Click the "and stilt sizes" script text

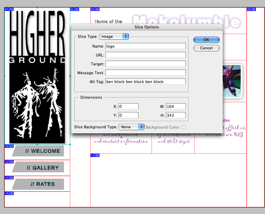pyautogui.click(x=174, y=141)
